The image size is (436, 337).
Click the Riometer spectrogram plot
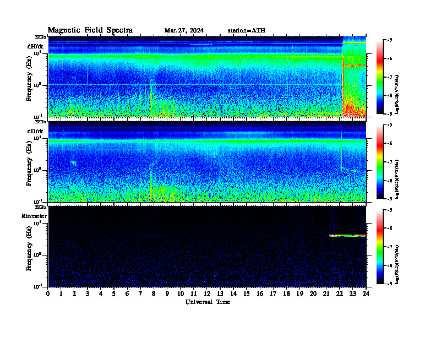(207, 246)
